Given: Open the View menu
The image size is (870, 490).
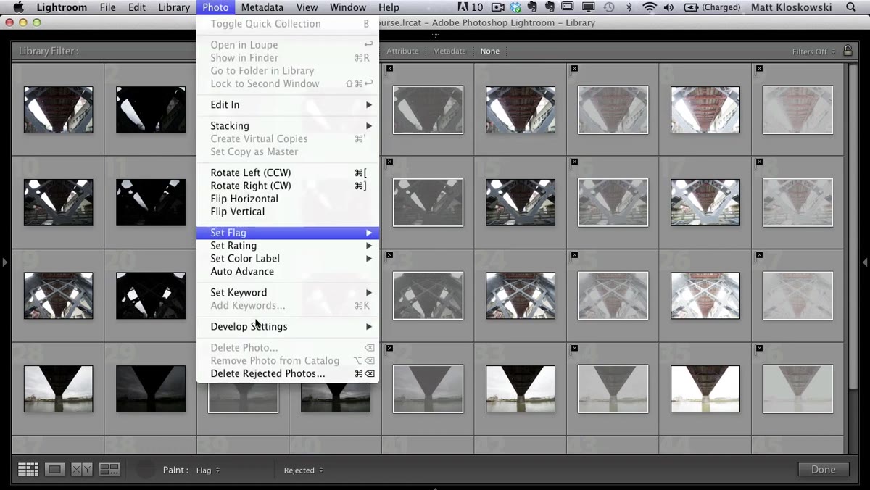Looking at the screenshot, I should (x=307, y=7).
